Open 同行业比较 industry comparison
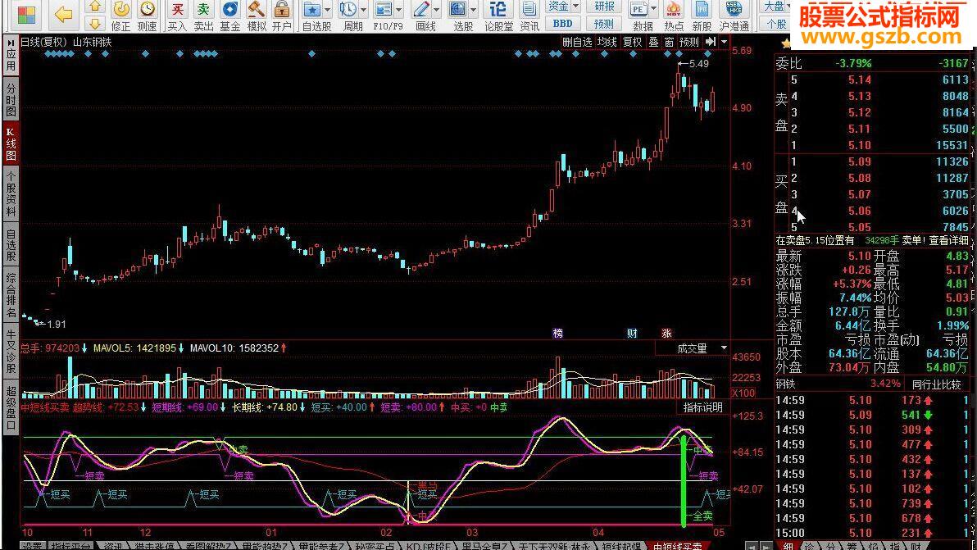 pos(937,384)
